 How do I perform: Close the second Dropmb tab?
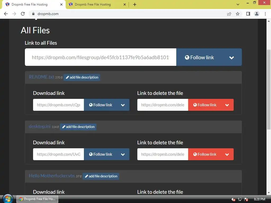click(x=125, y=4)
